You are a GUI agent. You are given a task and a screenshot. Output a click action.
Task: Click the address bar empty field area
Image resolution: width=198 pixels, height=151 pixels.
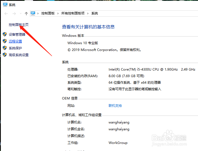[x=148, y=13]
